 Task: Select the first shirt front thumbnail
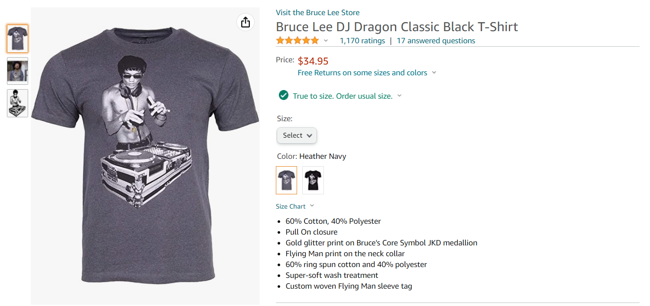click(18, 39)
